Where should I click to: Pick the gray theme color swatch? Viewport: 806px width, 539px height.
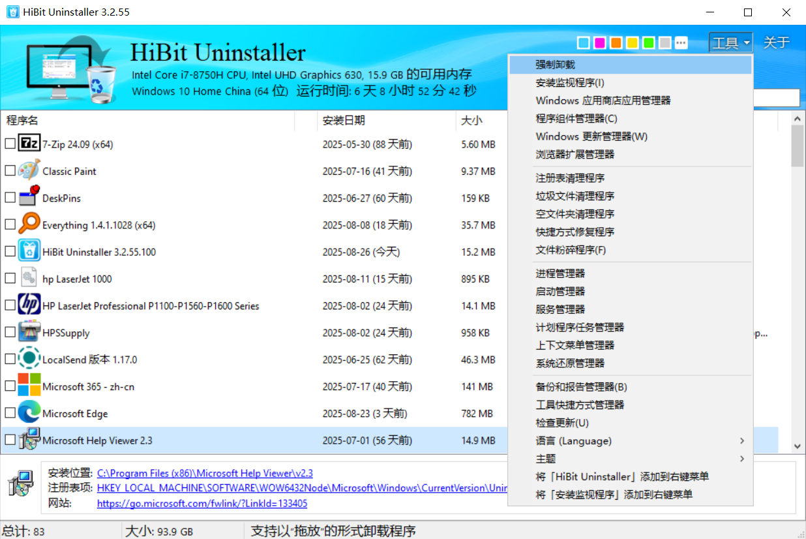tap(665, 43)
